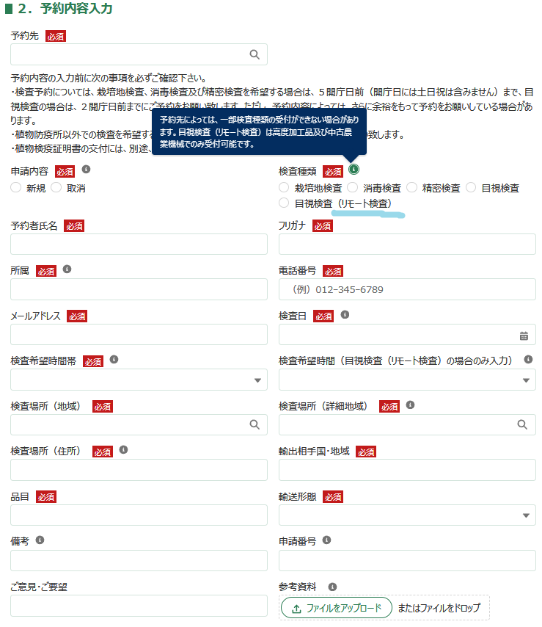Open info tooltip next to 申請内容

pyautogui.click(x=86, y=169)
